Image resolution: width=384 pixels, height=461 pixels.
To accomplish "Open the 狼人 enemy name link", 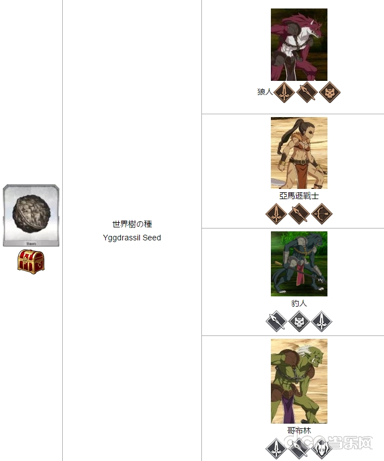I will click(x=265, y=92).
